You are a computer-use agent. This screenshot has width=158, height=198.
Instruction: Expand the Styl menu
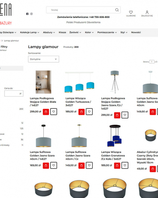click(x=124, y=32)
